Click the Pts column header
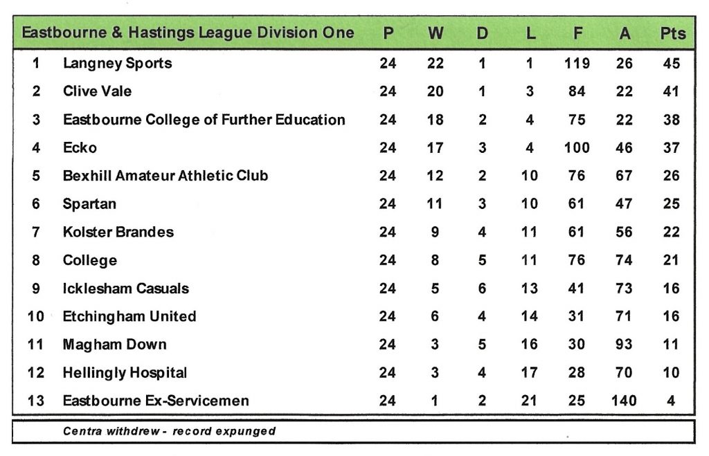The height and width of the screenshot is (456, 709). pos(672,34)
